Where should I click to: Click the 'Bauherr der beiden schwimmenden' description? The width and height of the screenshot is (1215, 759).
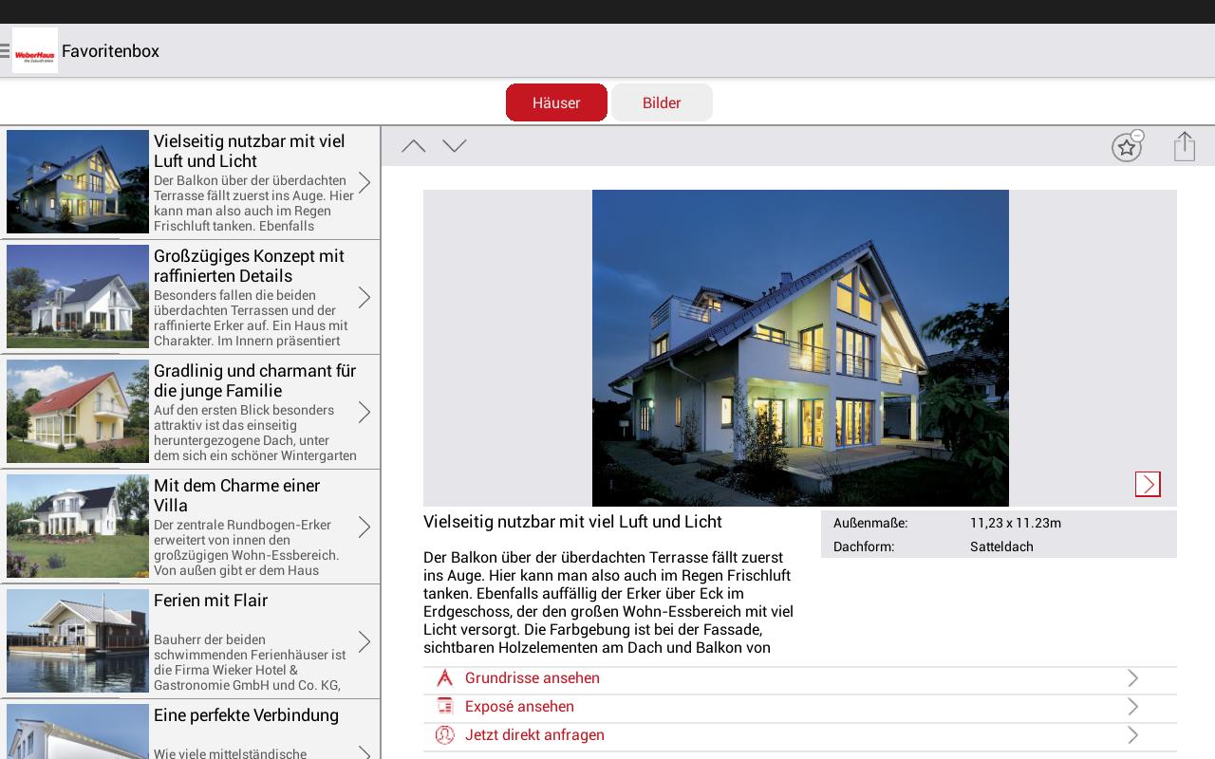click(x=250, y=662)
